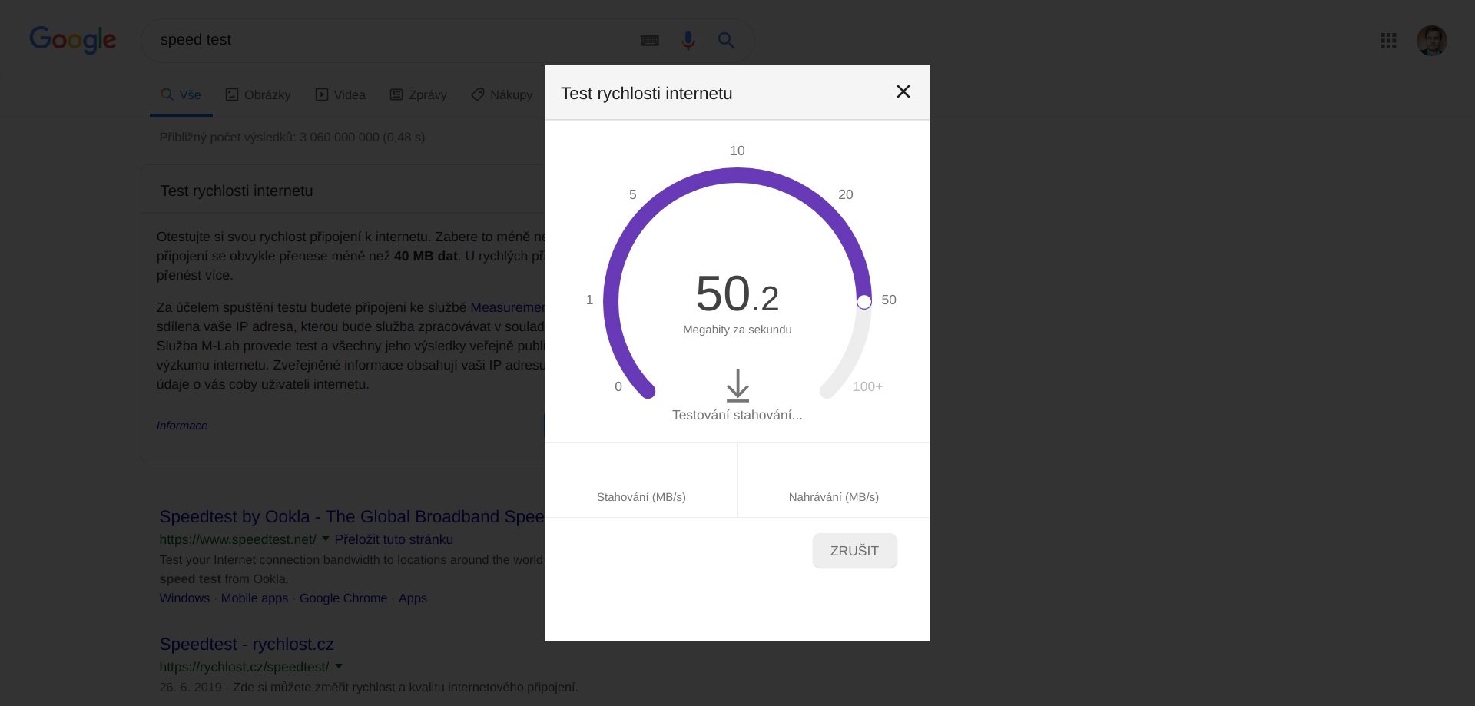The width and height of the screenshot is (1475, 706).
Task: Cancel the test with the ZRUŠIT button
Action: (854, 551)
